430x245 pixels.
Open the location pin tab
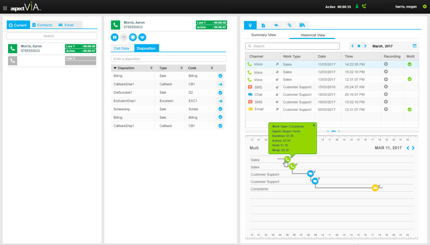(250, 25)
